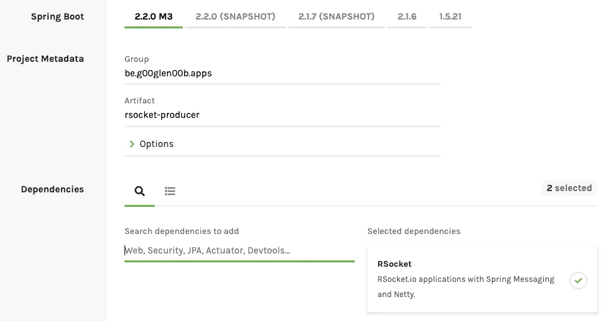Click the Dependencies section label
The width and height of the screenshot is (605, 321).
pyautogui.click(x=52, y=189)
